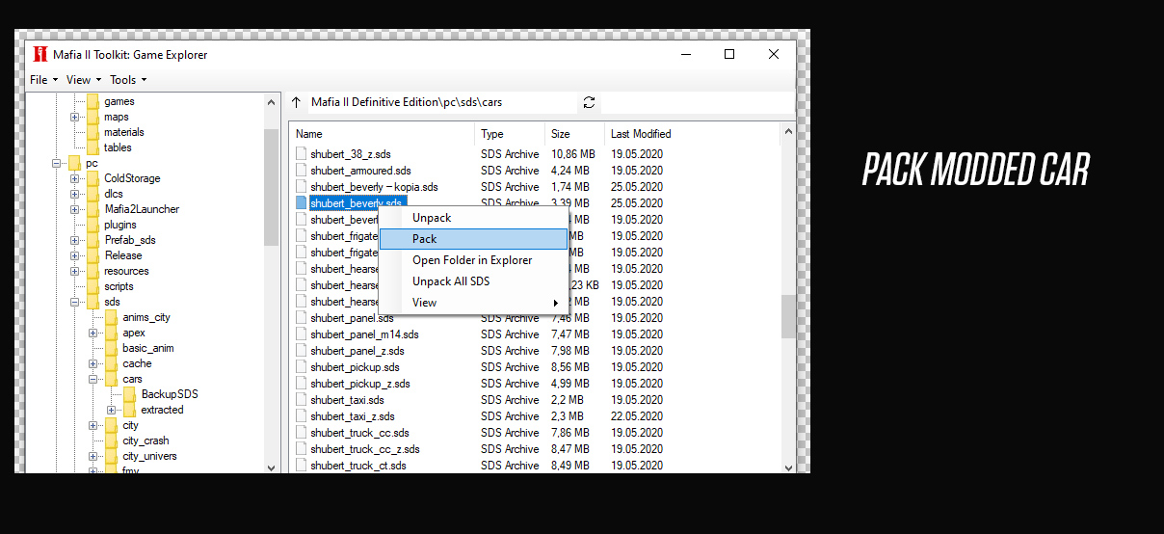Expand the extracted tree node

[x=112, y=410]
